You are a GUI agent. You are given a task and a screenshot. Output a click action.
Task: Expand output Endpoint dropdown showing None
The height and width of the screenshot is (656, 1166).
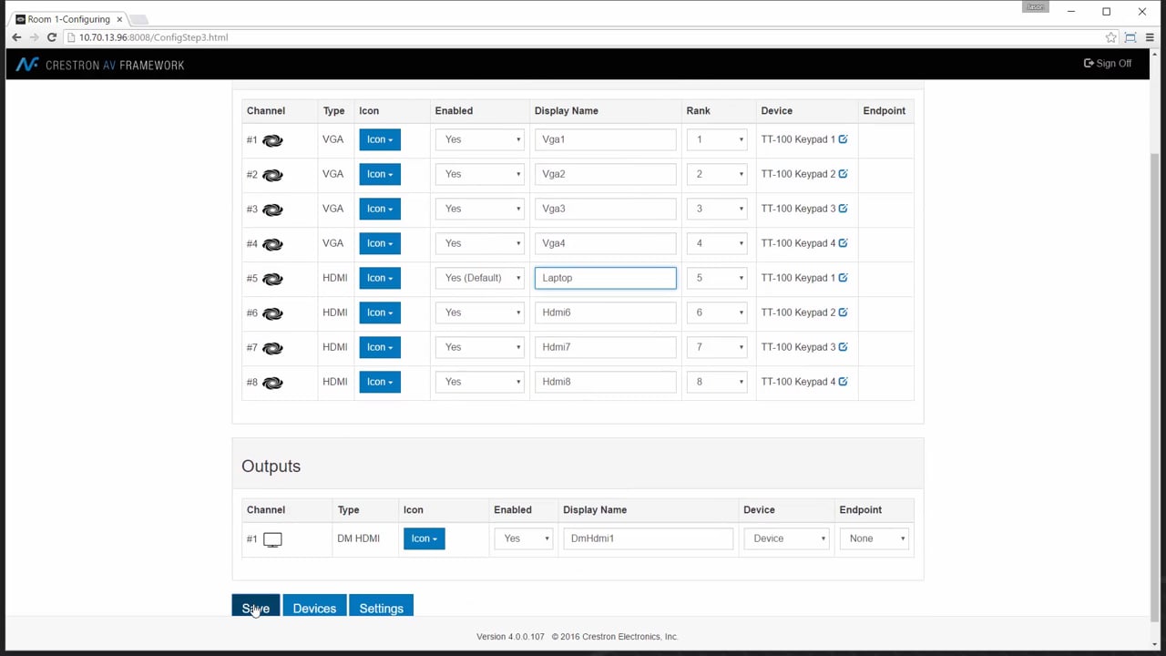[874, 538]
